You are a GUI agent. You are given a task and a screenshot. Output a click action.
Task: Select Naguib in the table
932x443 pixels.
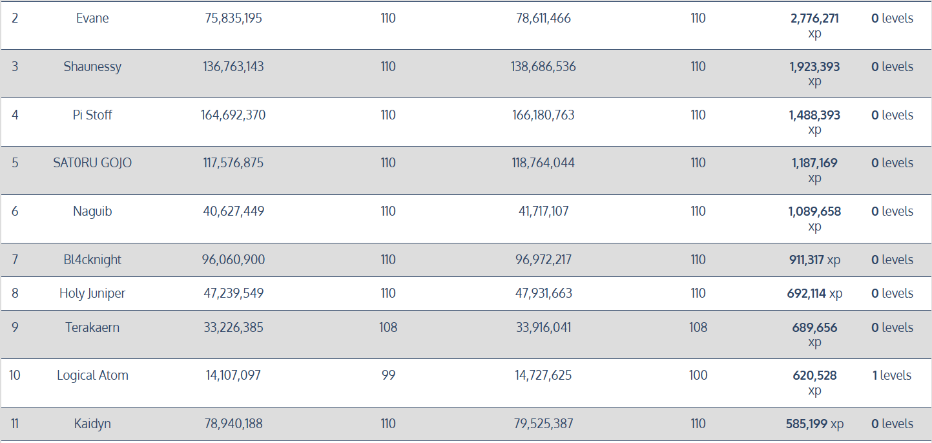click(92, 211)
